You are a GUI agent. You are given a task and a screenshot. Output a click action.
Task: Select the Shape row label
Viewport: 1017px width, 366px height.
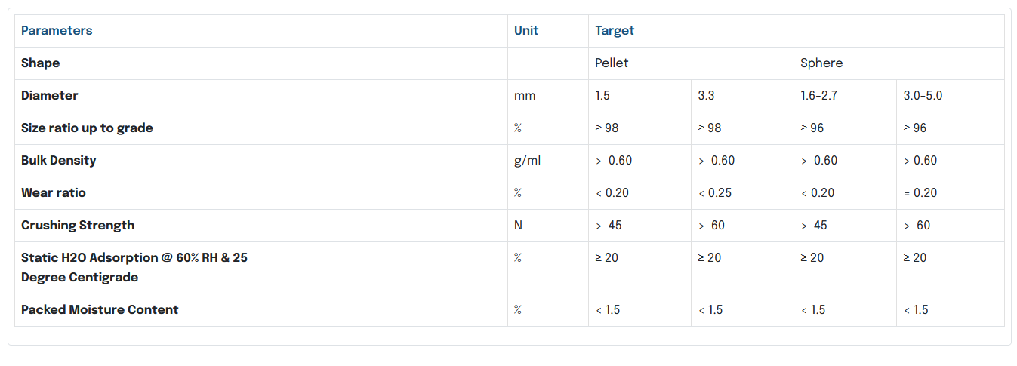[41, 63]
